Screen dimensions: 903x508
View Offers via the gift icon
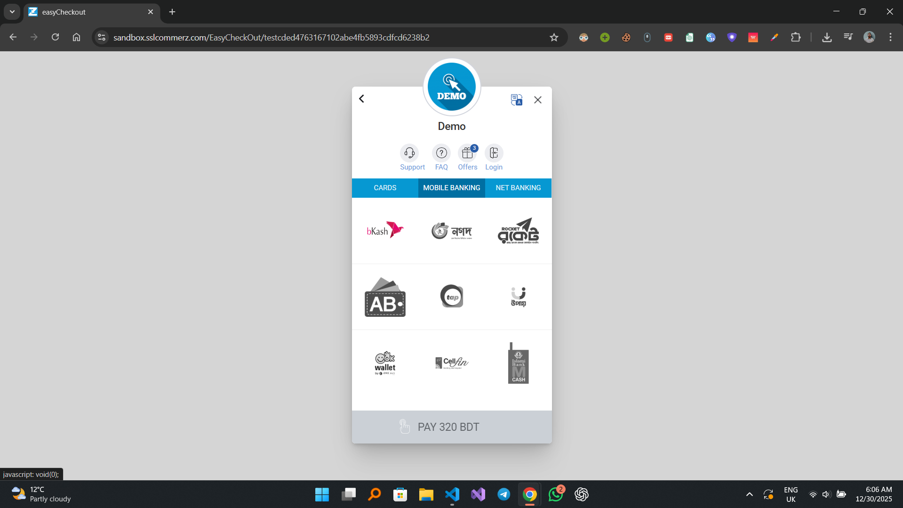(x=467, y=153)
